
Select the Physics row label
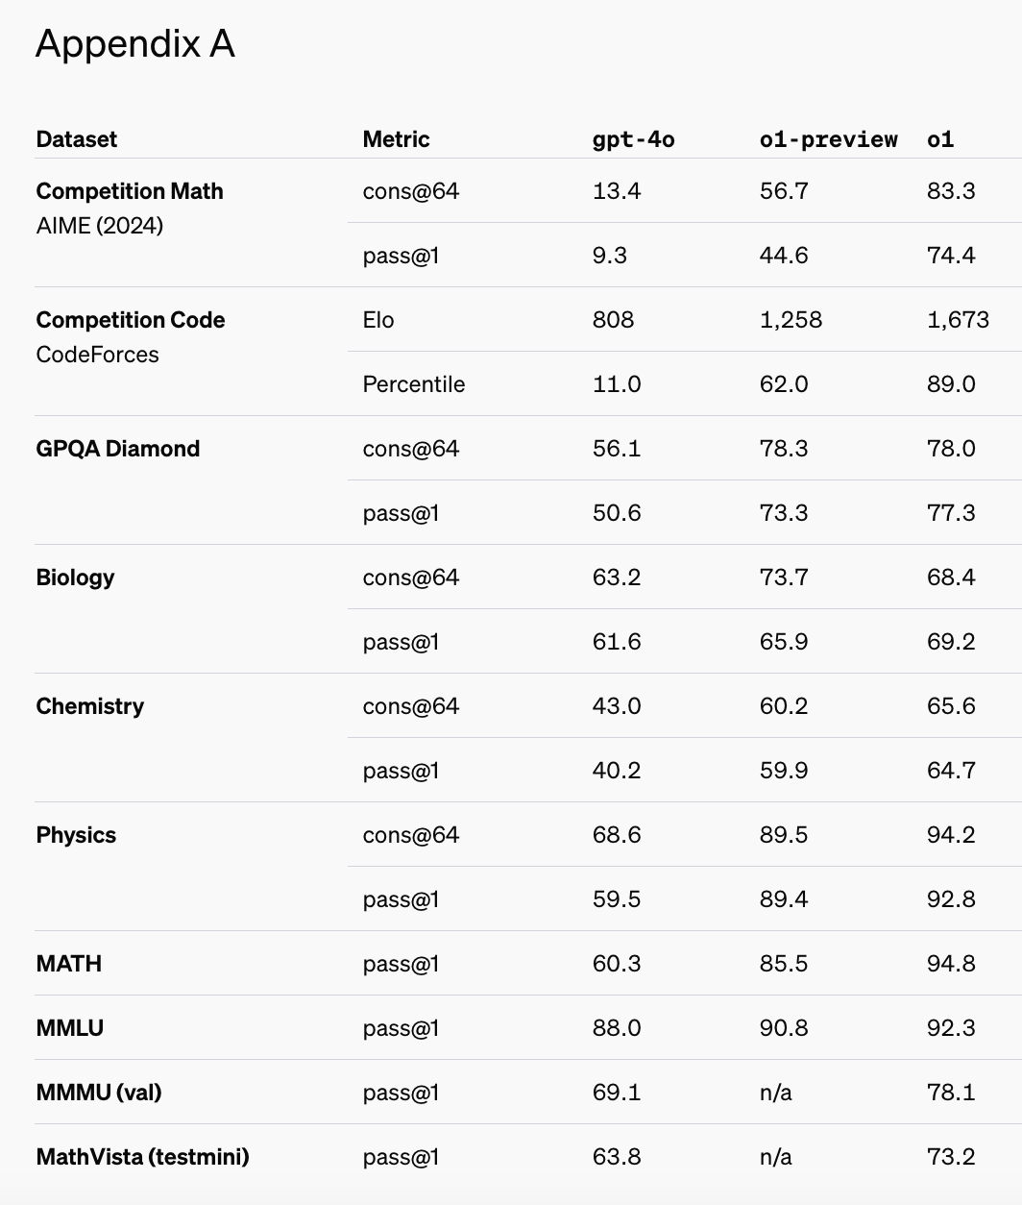pyautogui.click(x=76, y=835)
